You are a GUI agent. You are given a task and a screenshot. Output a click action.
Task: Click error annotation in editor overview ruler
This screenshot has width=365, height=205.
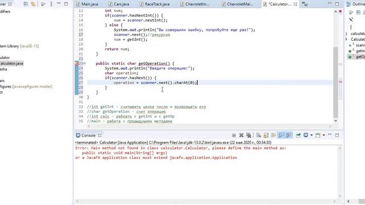click(x=340, y=81)
